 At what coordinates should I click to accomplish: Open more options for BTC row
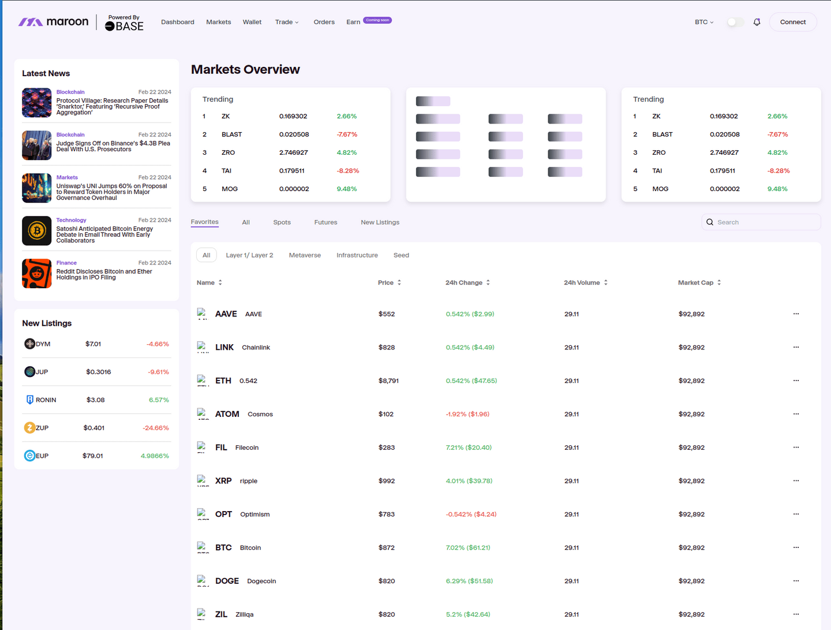[x=796, y=547]
